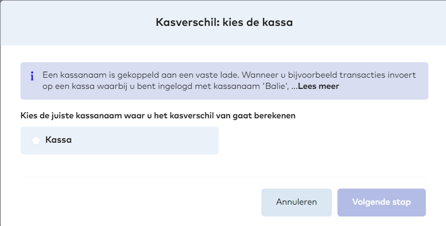
Task: Proceed with the Volgende stap button
Action: coord(381,202)
